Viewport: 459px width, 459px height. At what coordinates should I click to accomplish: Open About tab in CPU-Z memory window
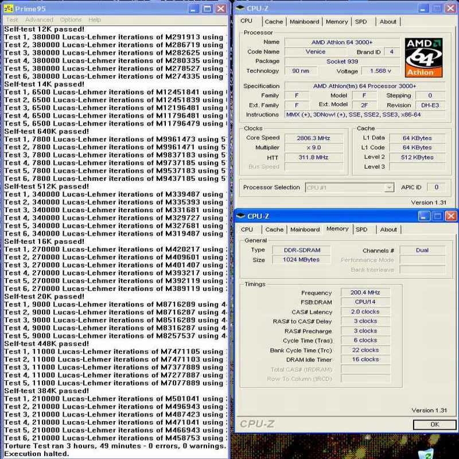[x=388, y=229]
